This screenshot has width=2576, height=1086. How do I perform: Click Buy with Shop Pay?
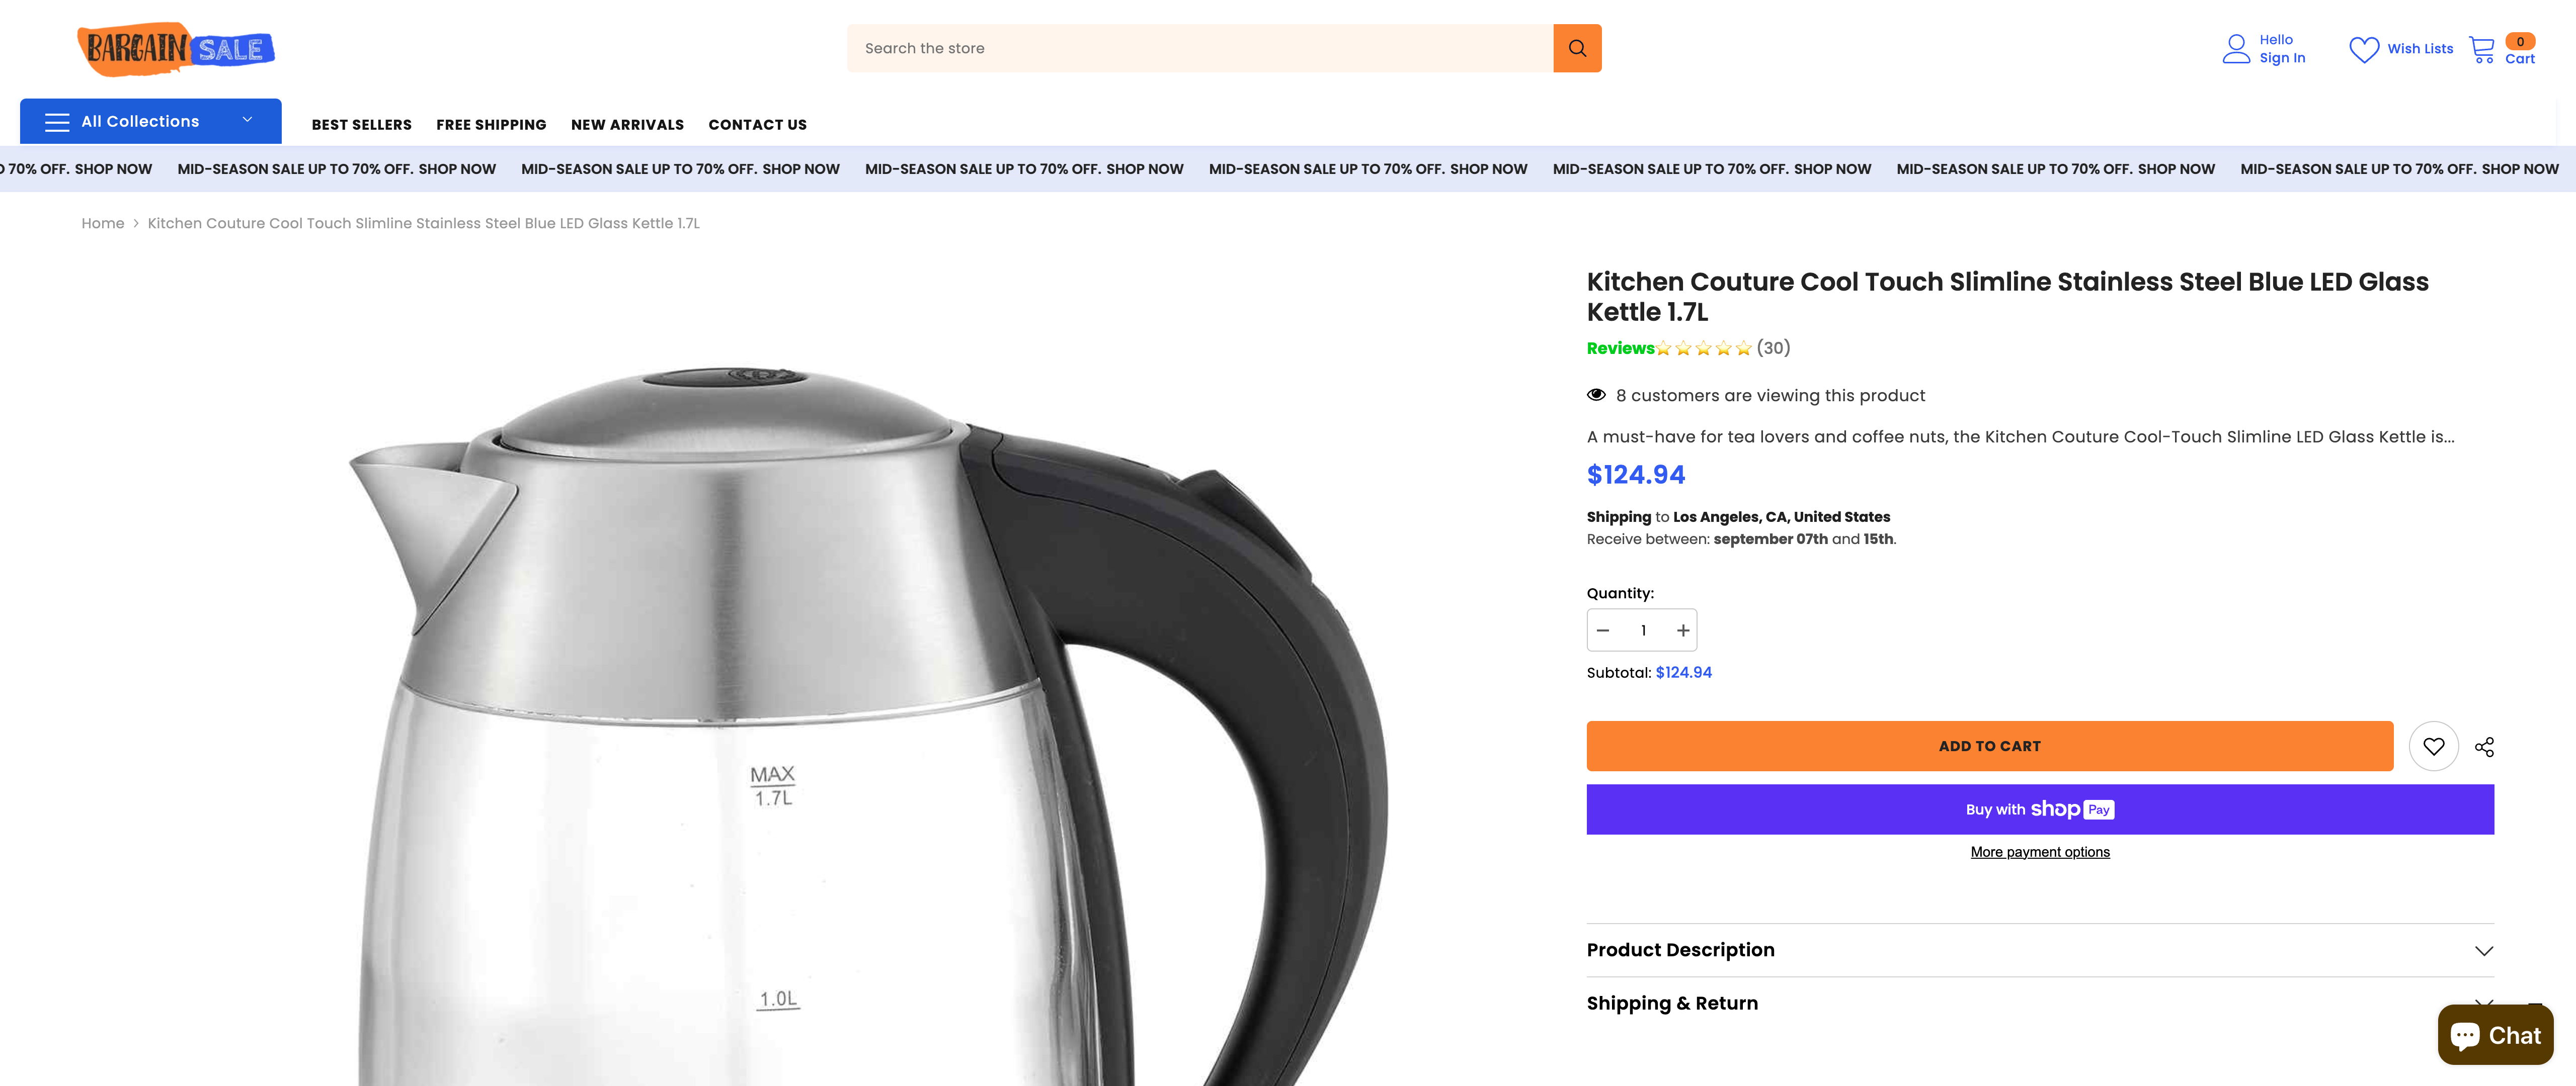tap(2040, 809)
